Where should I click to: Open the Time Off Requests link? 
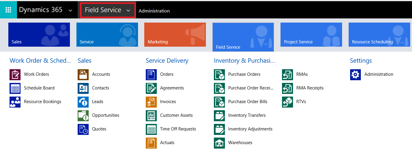pos(178,129)
